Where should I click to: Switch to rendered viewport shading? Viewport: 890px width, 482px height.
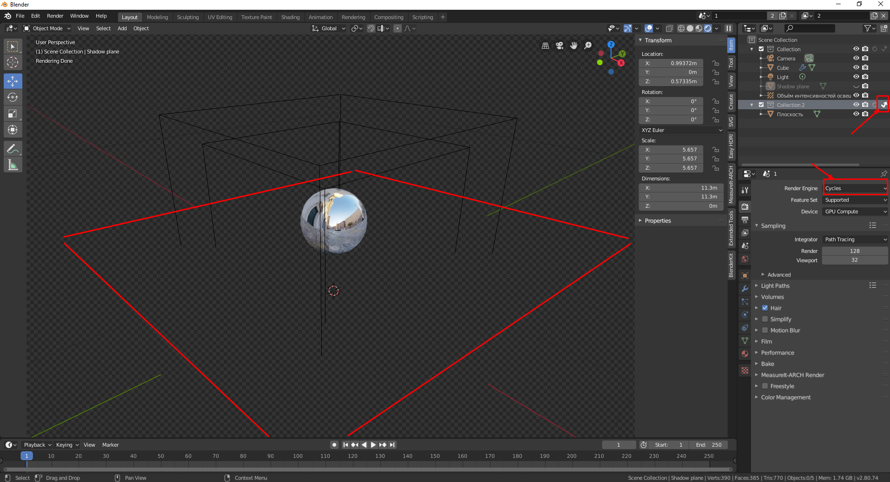708,28
